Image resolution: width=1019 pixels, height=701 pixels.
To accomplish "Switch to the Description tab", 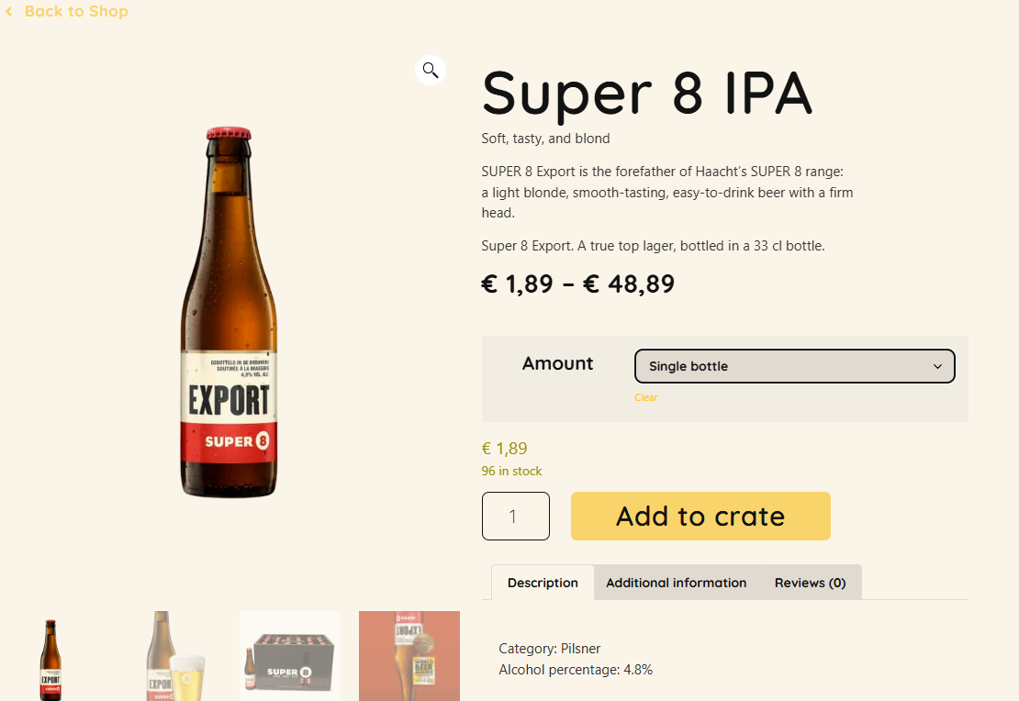I will [x=543, y=583].
